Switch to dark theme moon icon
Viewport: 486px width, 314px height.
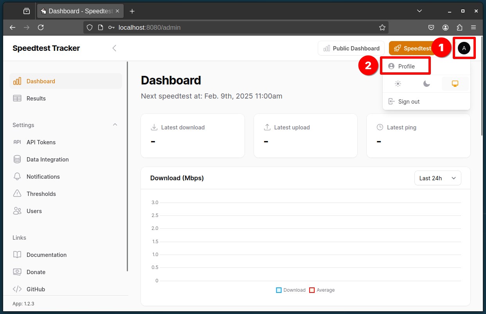click(x=427, y=84)
